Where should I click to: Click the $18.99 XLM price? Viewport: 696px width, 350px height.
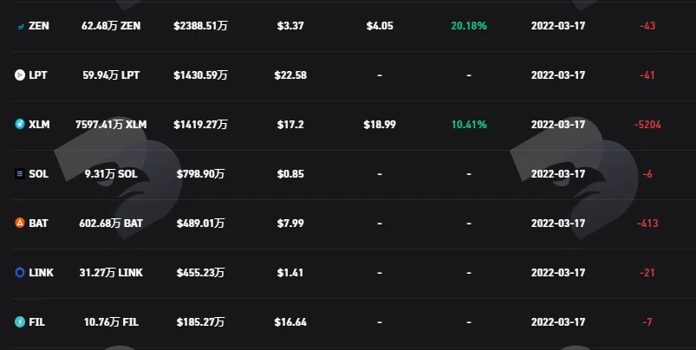[380, 125]
